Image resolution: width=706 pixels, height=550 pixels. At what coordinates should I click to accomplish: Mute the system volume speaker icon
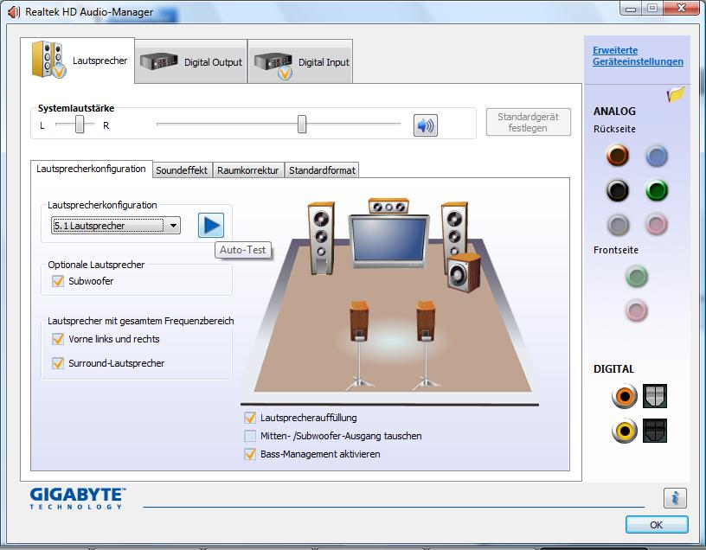pos(425,125)
